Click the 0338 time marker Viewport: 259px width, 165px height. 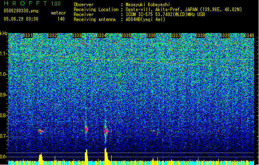[x=200, y=35]
